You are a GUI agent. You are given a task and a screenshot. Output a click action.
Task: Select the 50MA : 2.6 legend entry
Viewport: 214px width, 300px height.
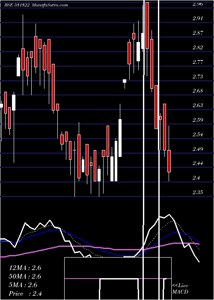click(x=25, y=276)
